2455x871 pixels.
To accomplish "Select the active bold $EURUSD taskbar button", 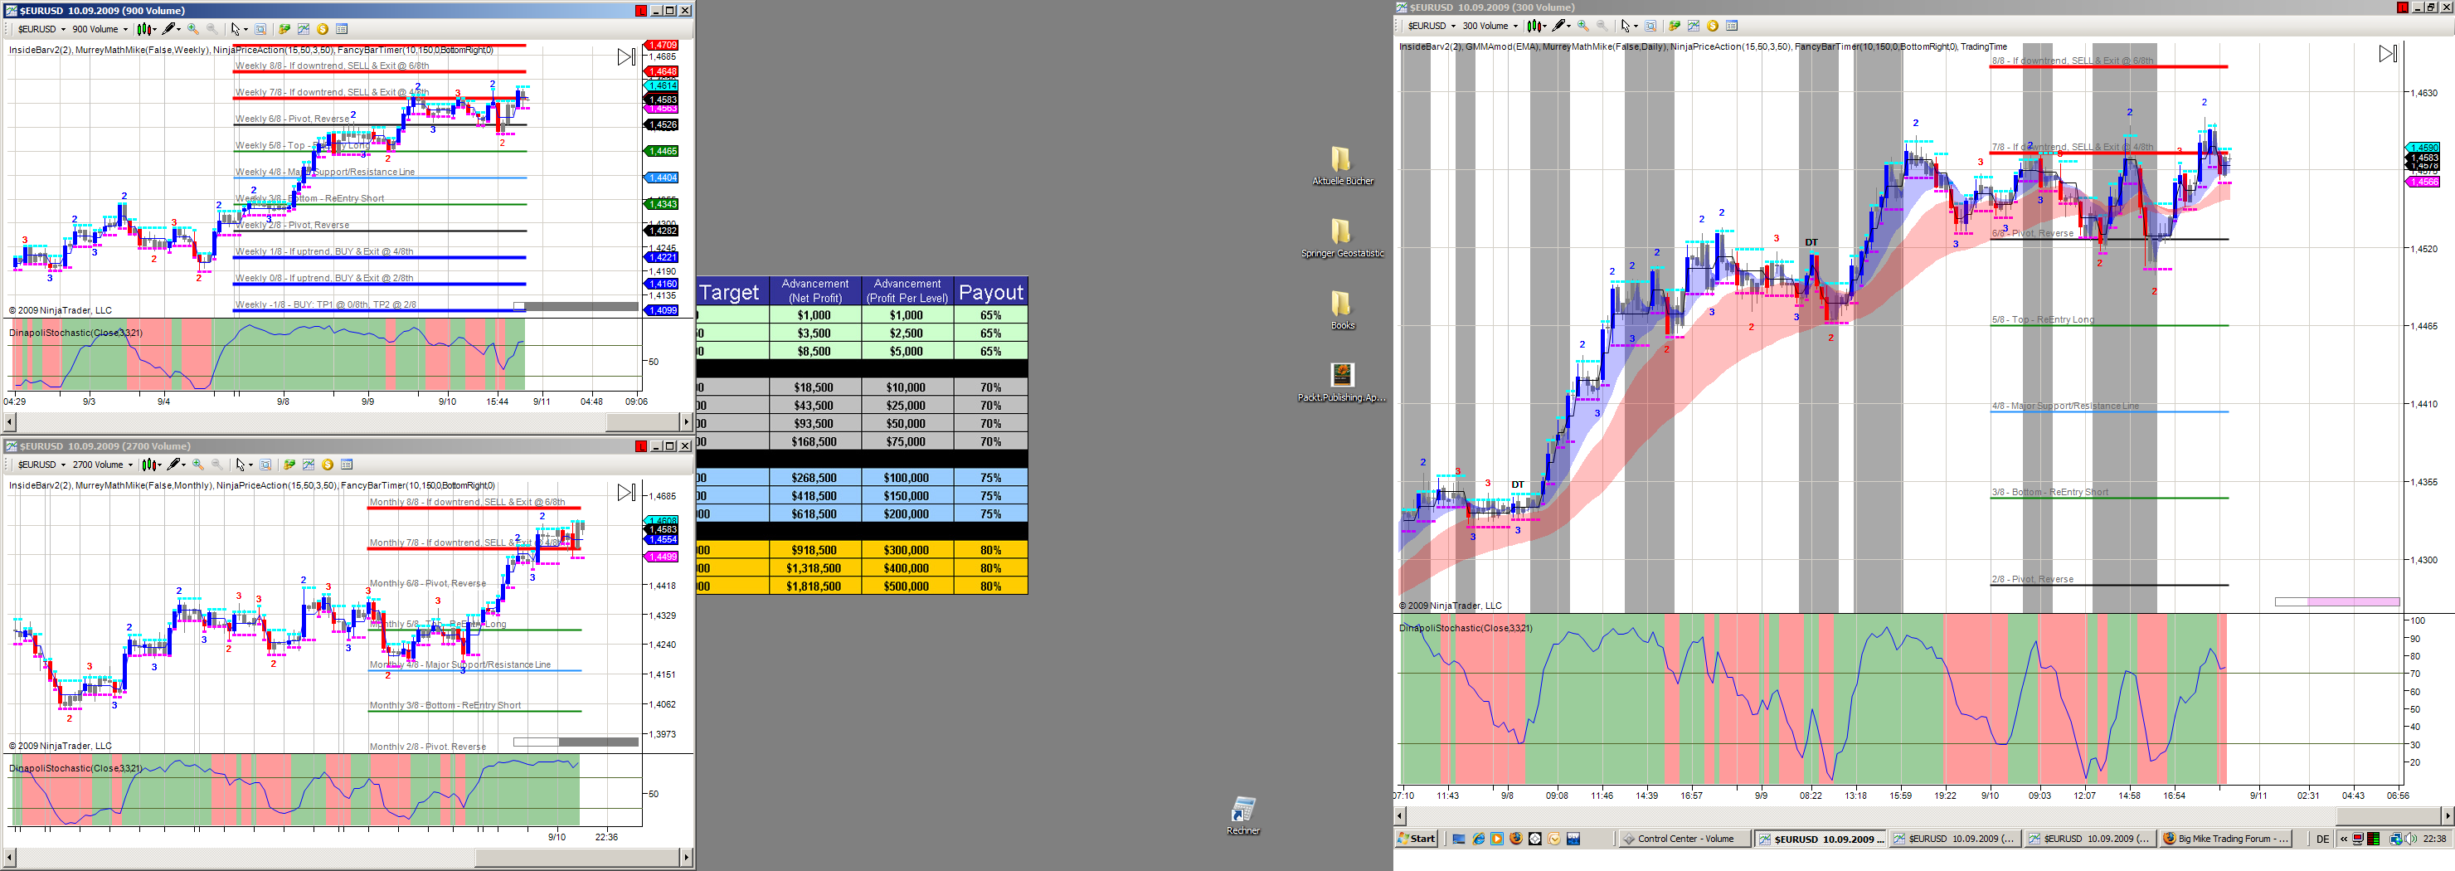I will tap(1821, 839).
